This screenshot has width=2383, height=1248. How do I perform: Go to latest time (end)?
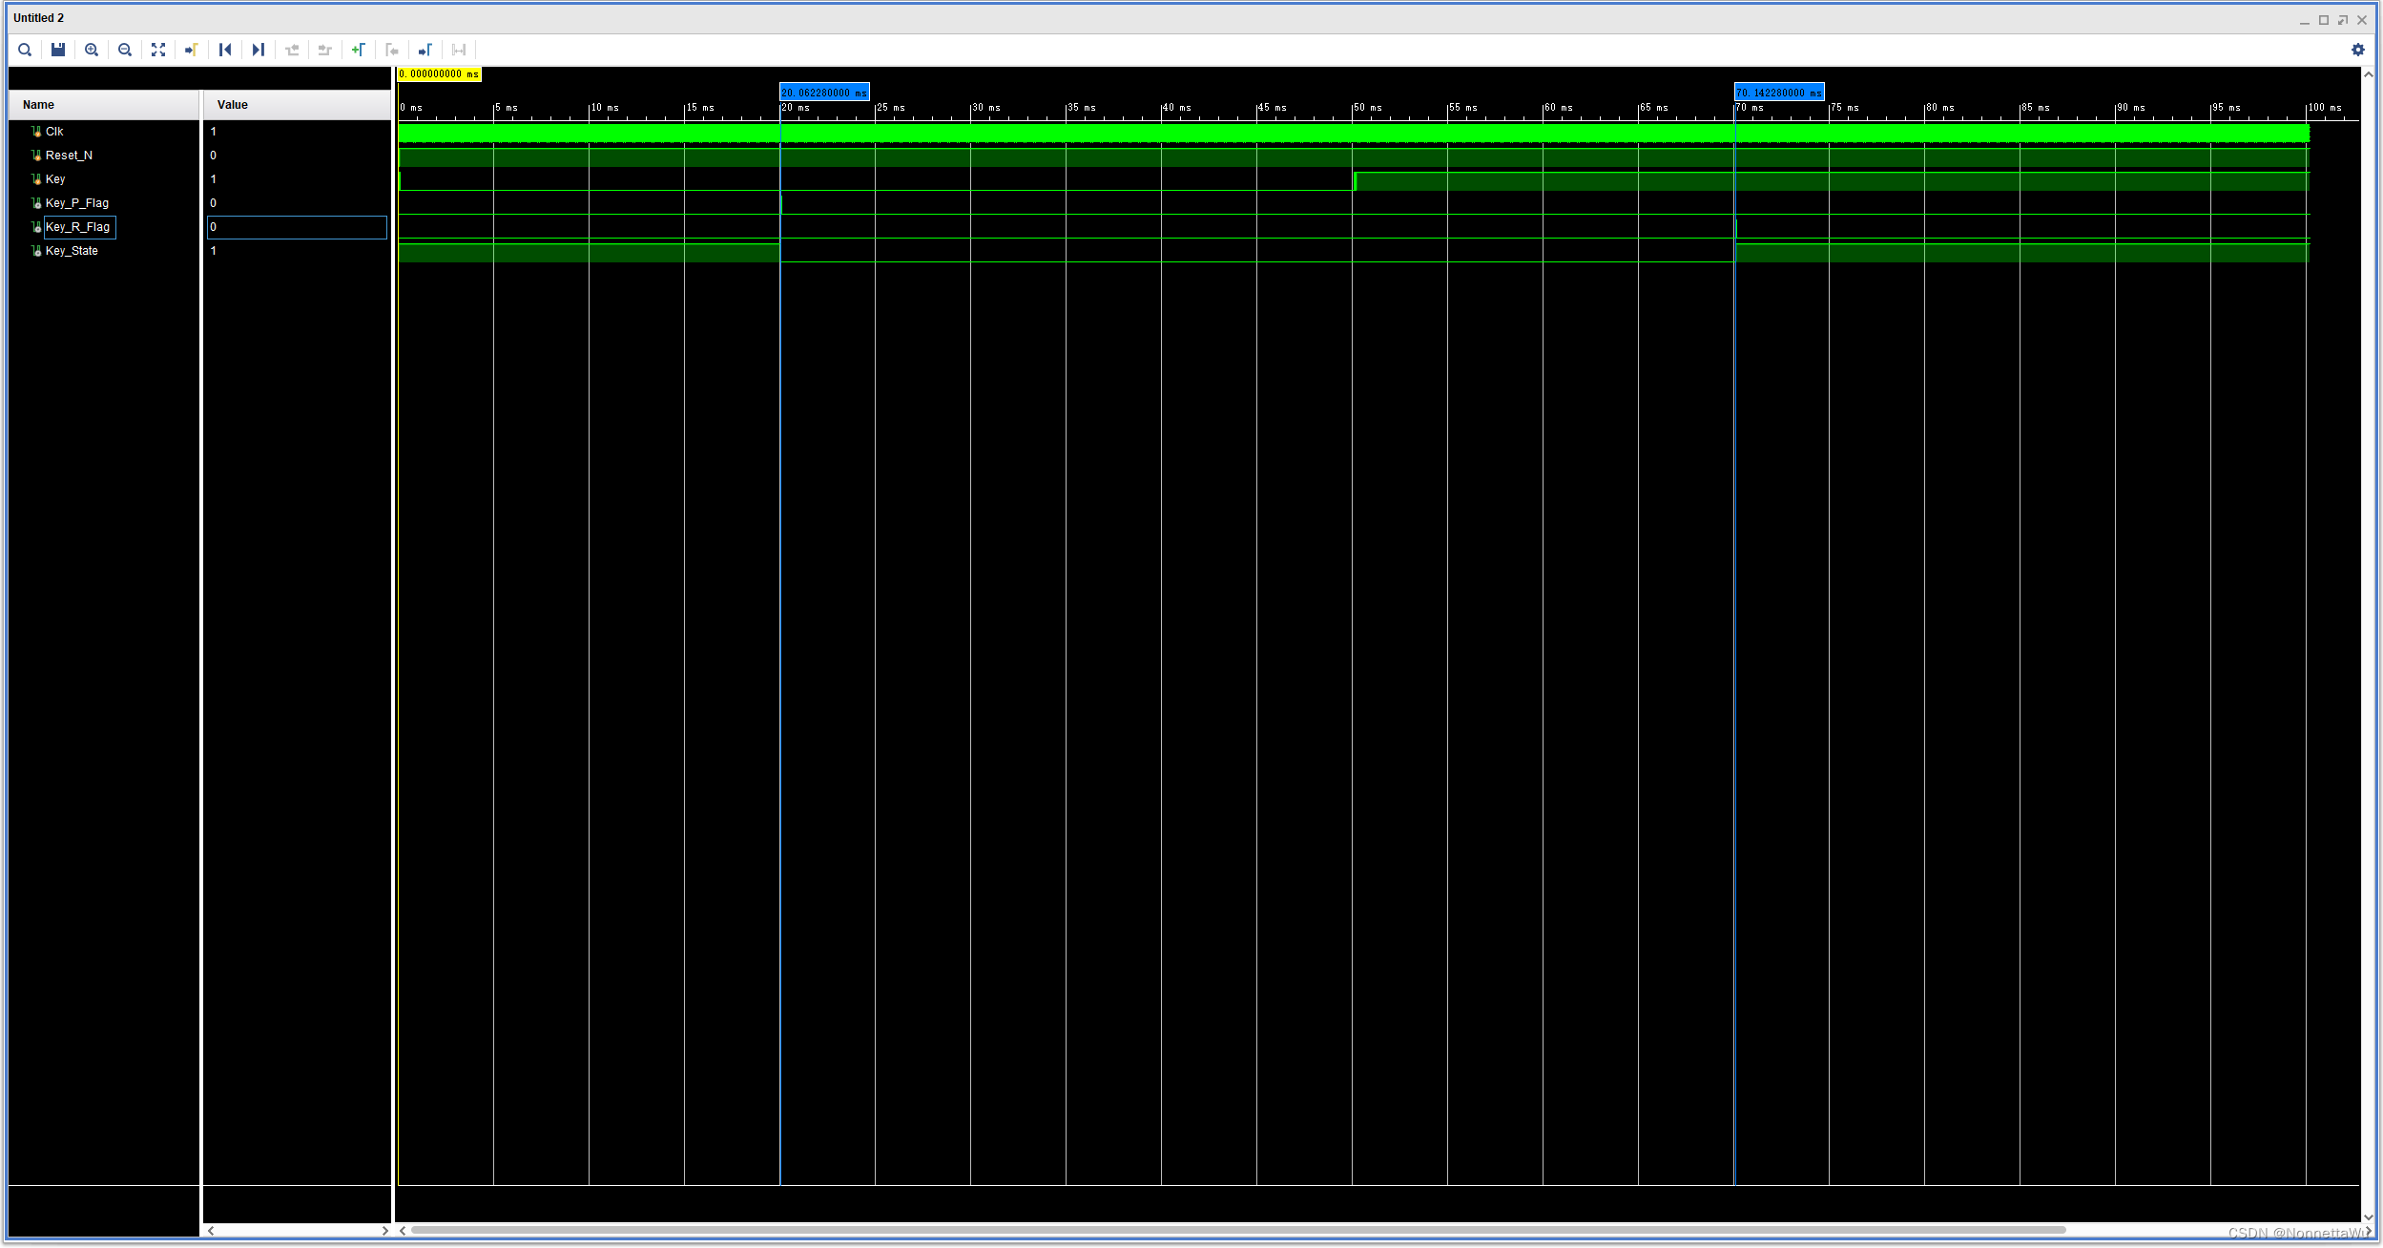click(259, 50)
